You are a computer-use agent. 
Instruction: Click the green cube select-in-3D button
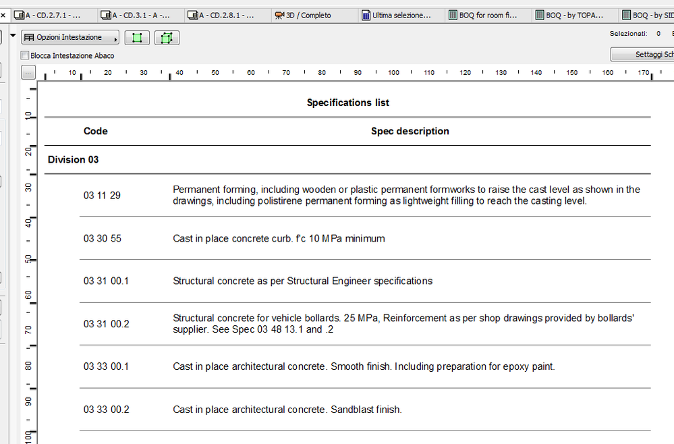click(x=167, y=38)
